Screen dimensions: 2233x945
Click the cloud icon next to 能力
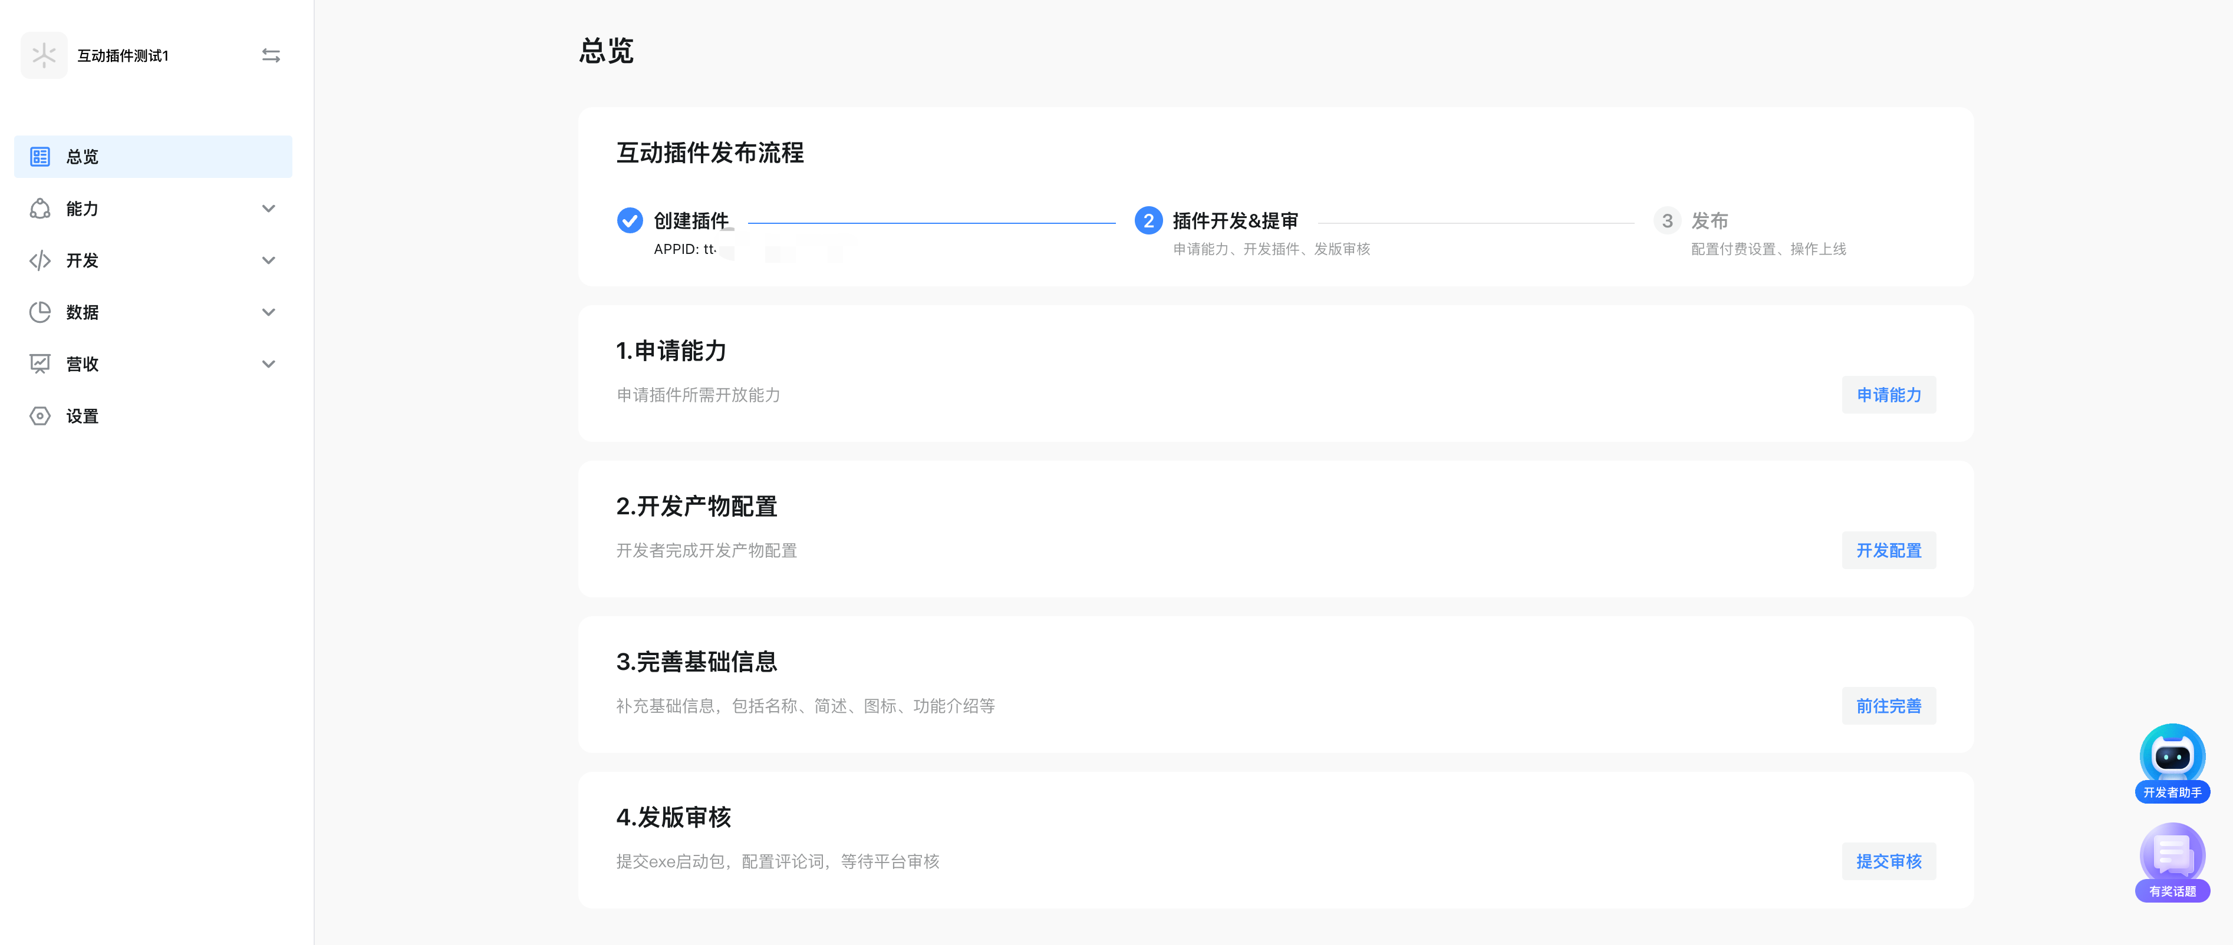point(40,209)
